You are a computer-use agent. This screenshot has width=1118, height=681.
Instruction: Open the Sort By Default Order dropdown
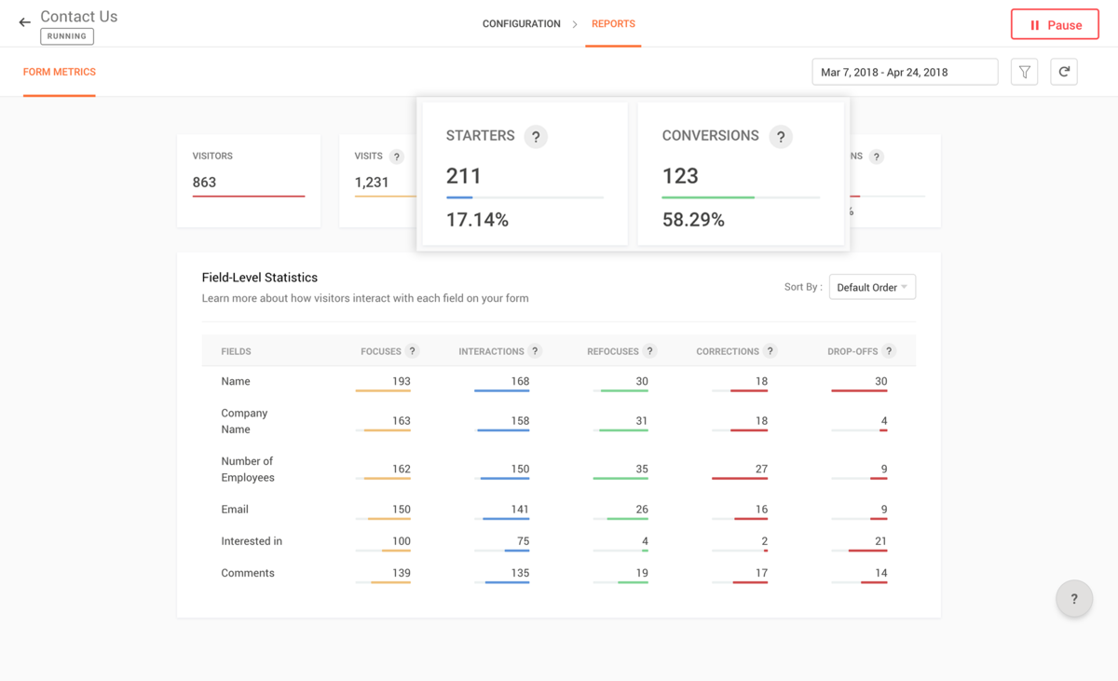[871, 286]
